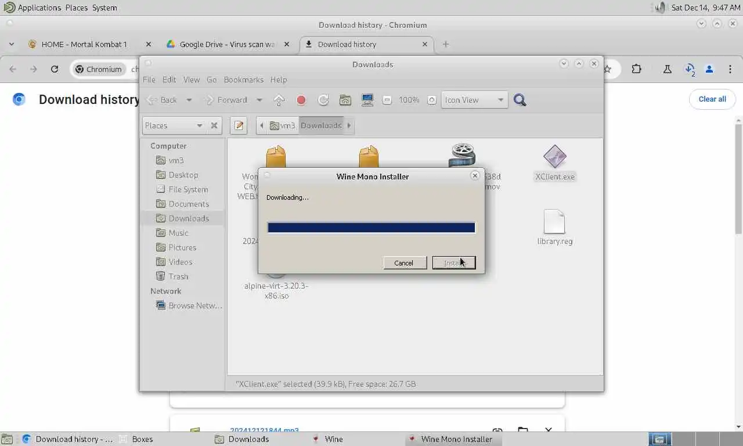Viewport: 743px width, 446px height.
Task: Select the alpine-virt-3.20.3-x86.iso file
Action: [276, 290]
